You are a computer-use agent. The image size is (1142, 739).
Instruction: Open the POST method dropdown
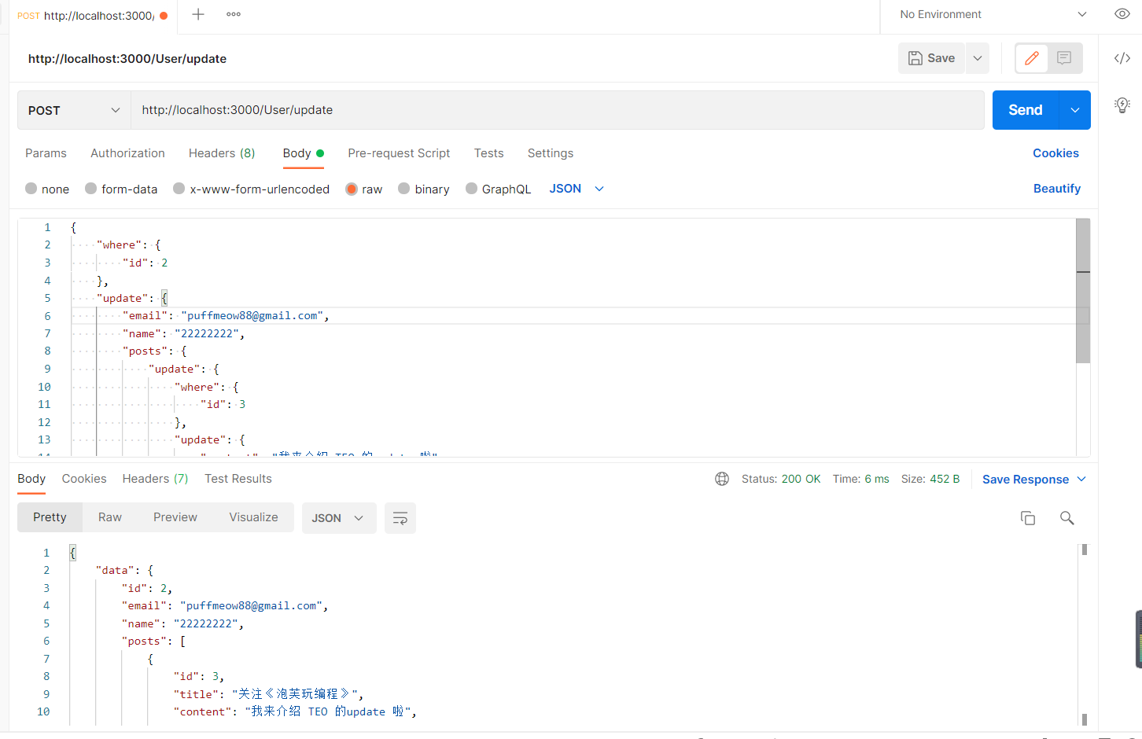pyautogui.click(x=74, y=110)
